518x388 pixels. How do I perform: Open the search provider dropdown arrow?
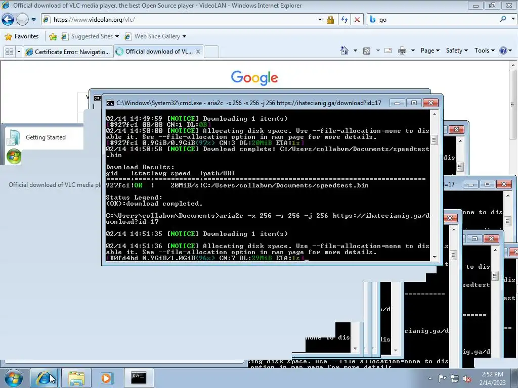coord(513,19)
